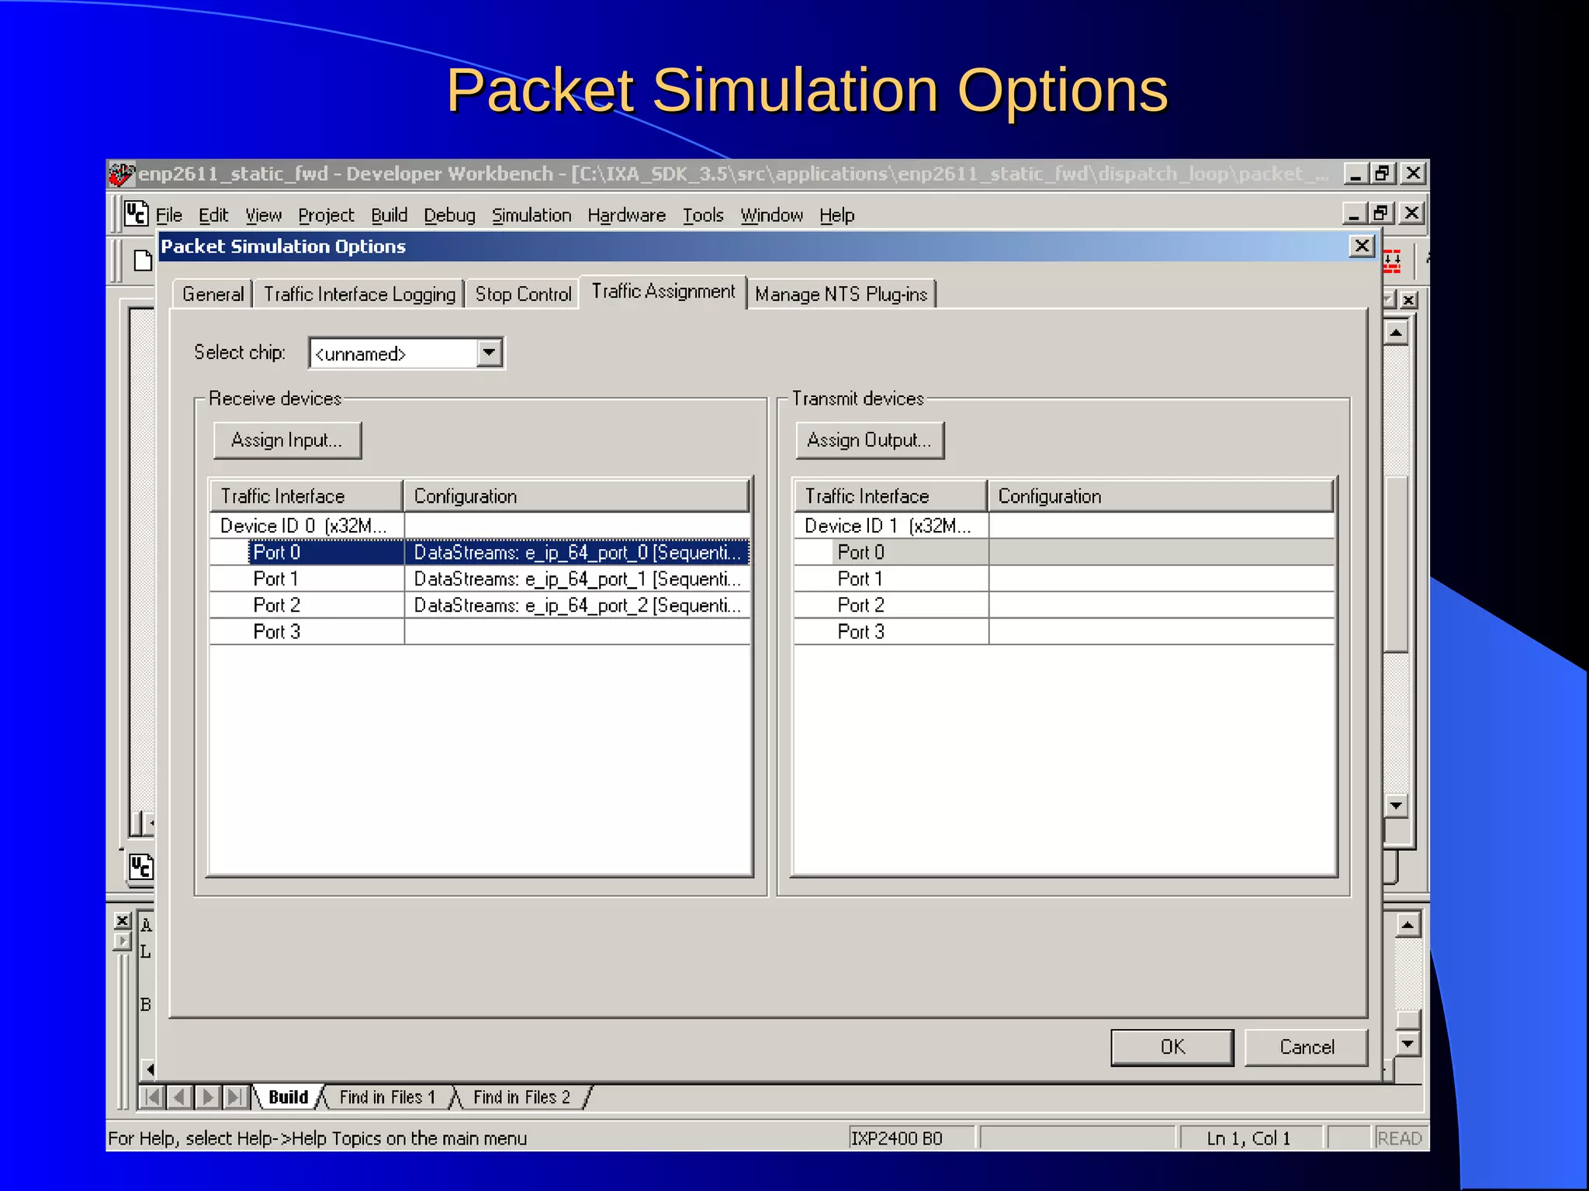
Task: Click output pane scrollbar up arrow
Action: (x=1408, y=925)
